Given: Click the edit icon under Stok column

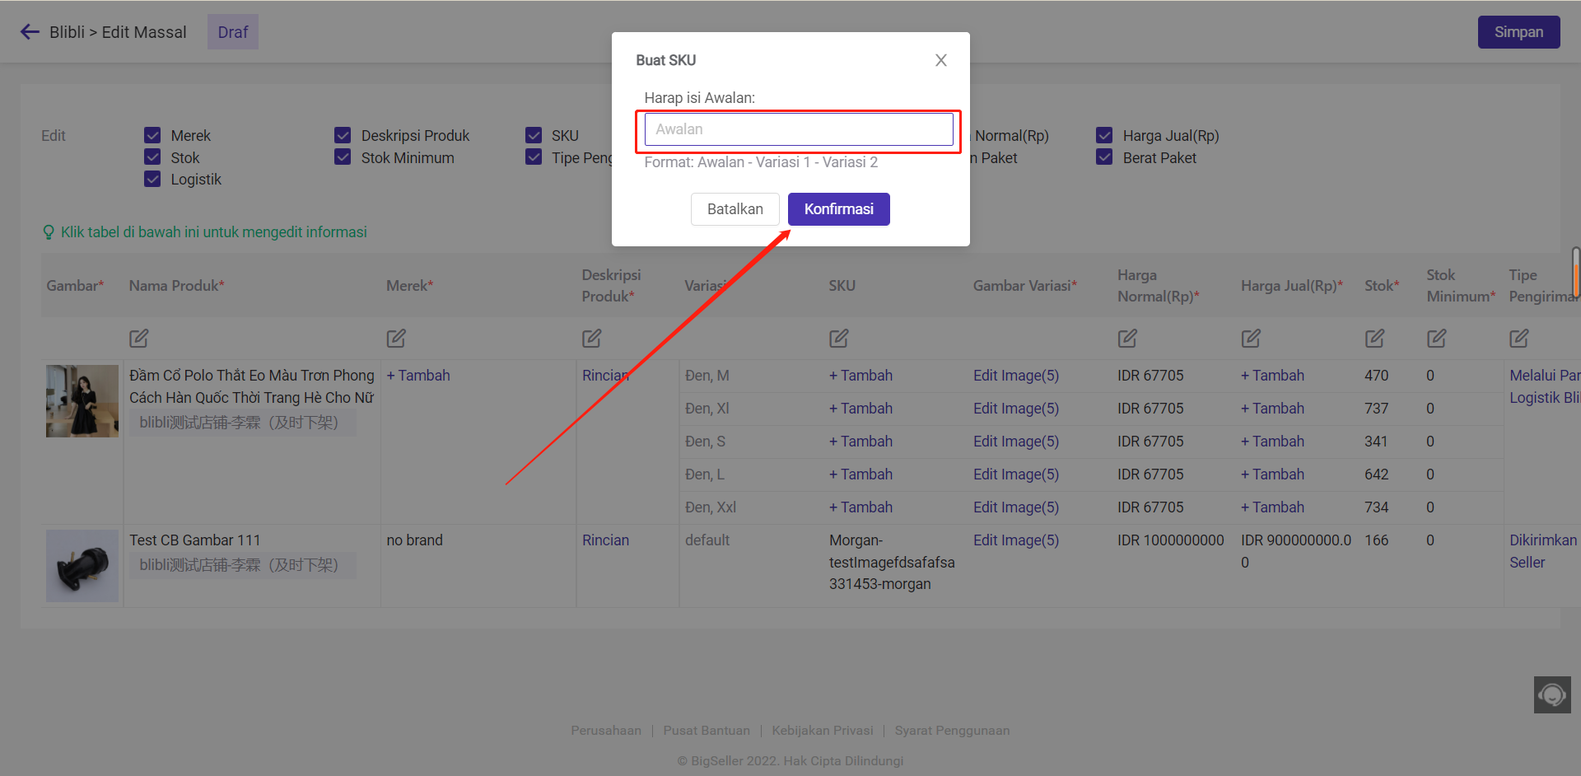Looking at the screenshot, I should 1374,339.
